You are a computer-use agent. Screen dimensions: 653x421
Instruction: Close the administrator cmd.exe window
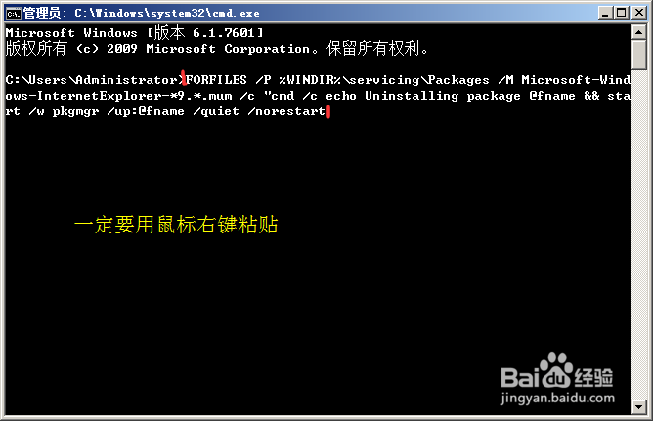(x=639, y=13)
